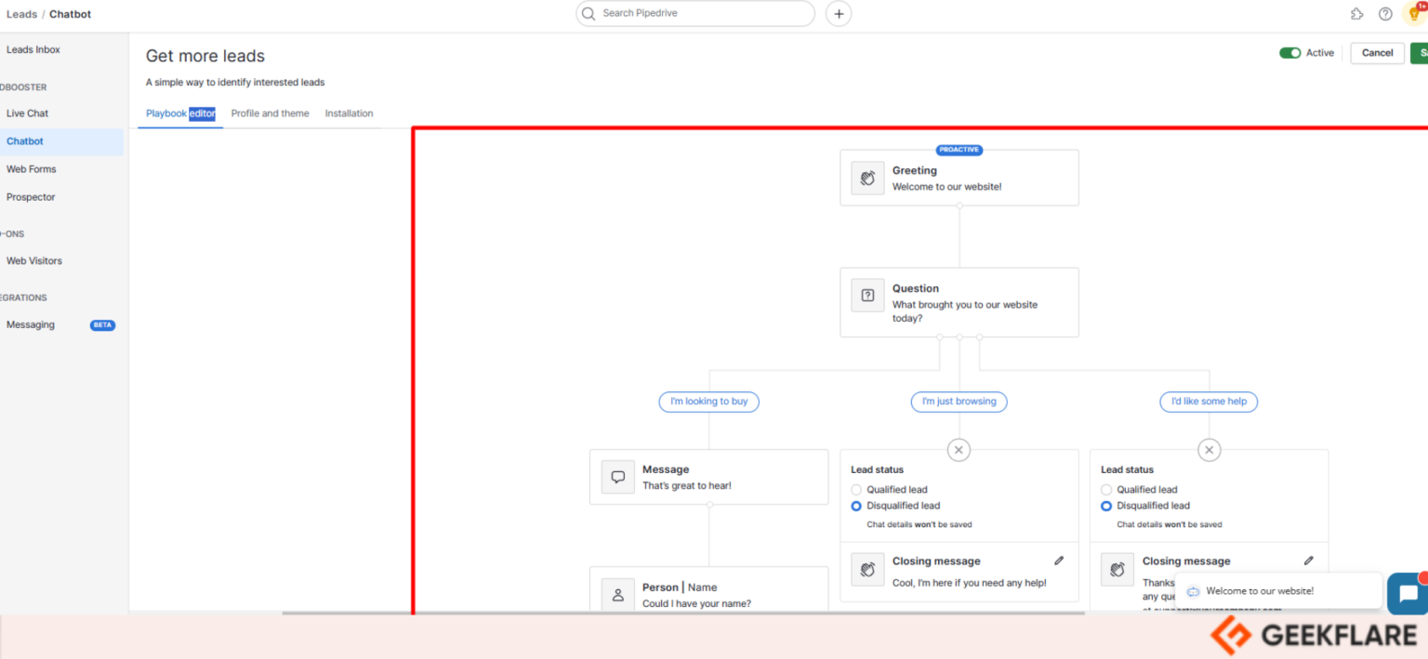
Task: Select Disqualified lead under I'd like some help
Action: pyautogui.click(x=1106, y=506)
